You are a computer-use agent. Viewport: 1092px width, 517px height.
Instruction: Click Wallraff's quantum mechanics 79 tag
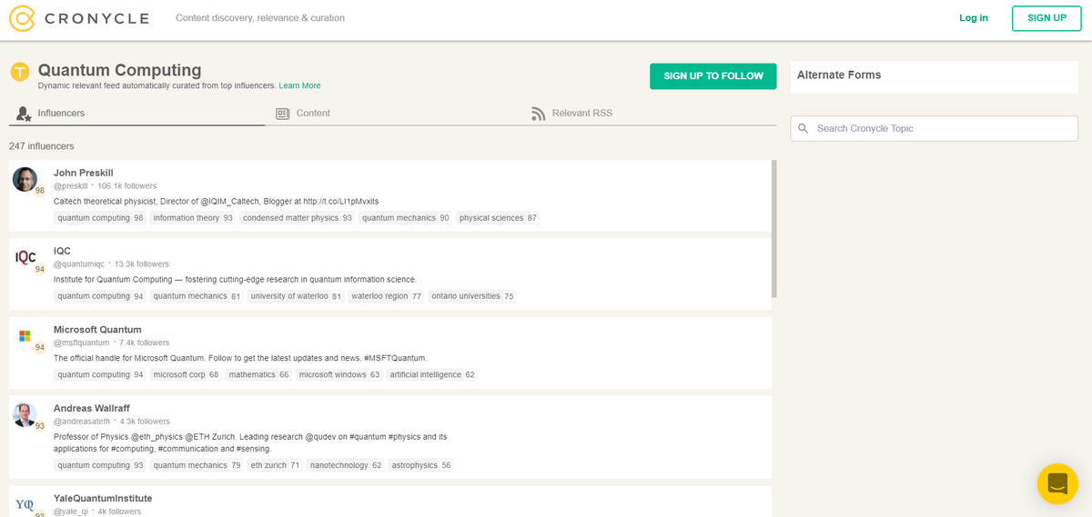point(197,465)
